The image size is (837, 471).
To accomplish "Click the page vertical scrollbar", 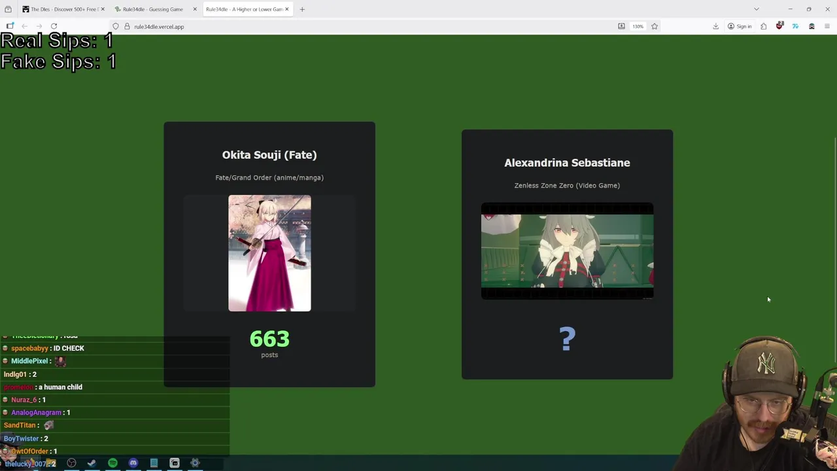I will [x=834, y=249].
